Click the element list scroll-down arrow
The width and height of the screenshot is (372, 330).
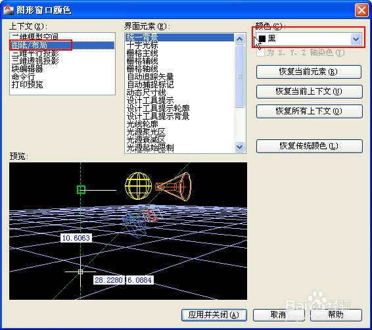[240, 147]
